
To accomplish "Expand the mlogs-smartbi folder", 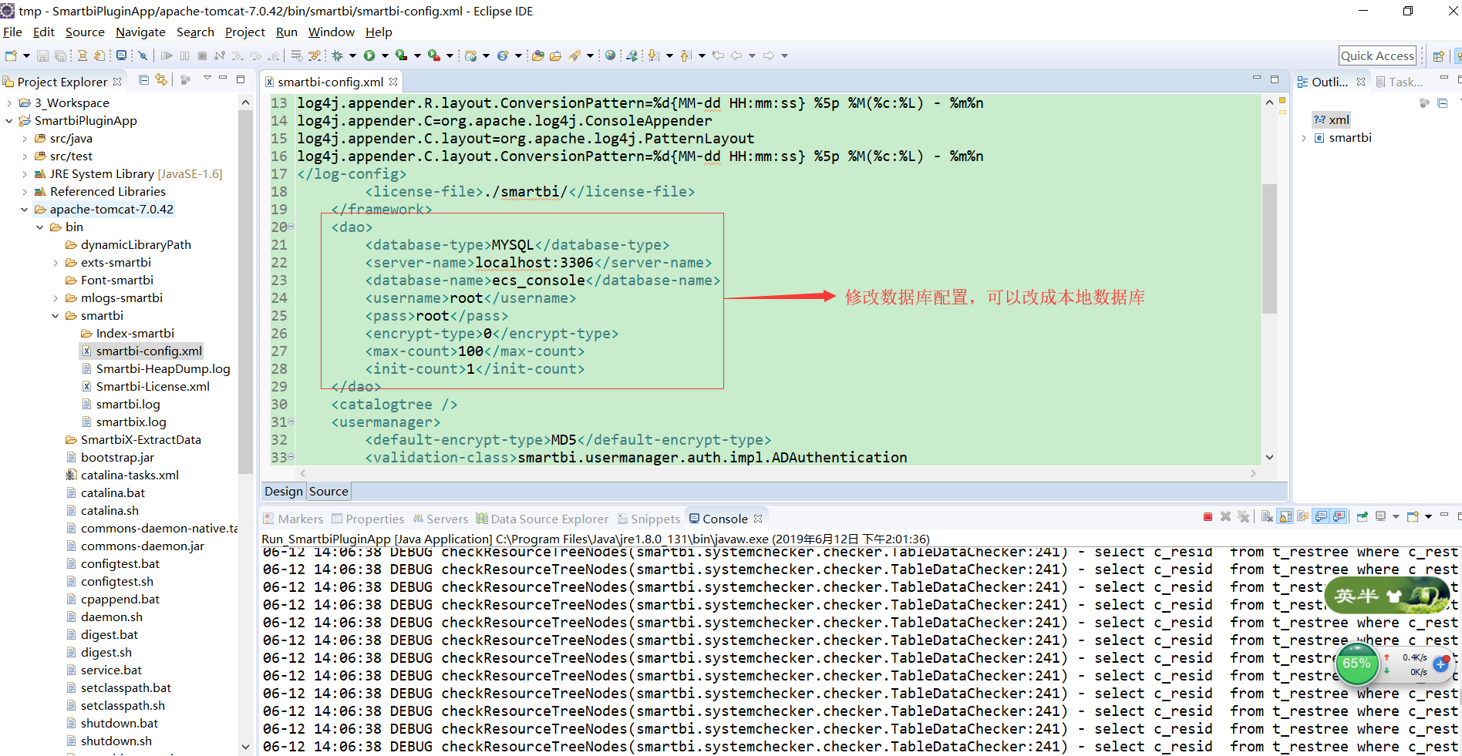I will point(55,297).
